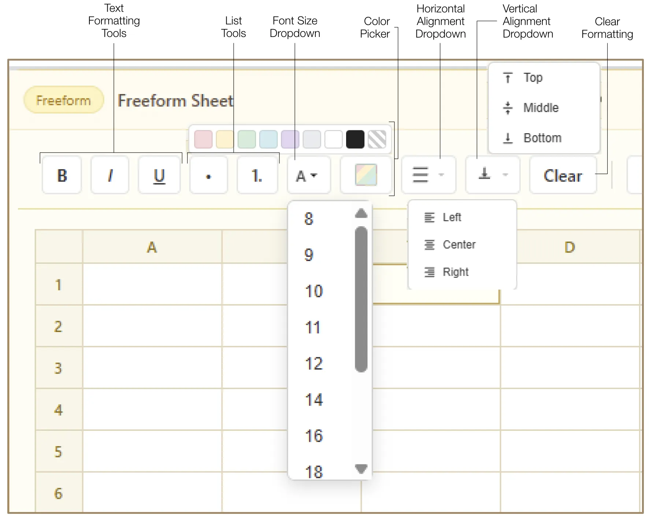Viewport: 649px width, 519px height.
Task: Choose Right horizontal alignment
Action: tap(462, 272)
